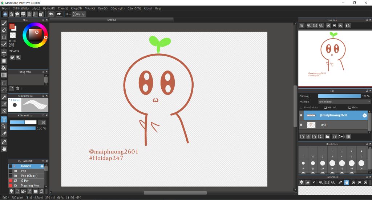This screenshot has width=372, height=200.
Task: Select the Pen (Sharp) brush
Action: point(26,176)
